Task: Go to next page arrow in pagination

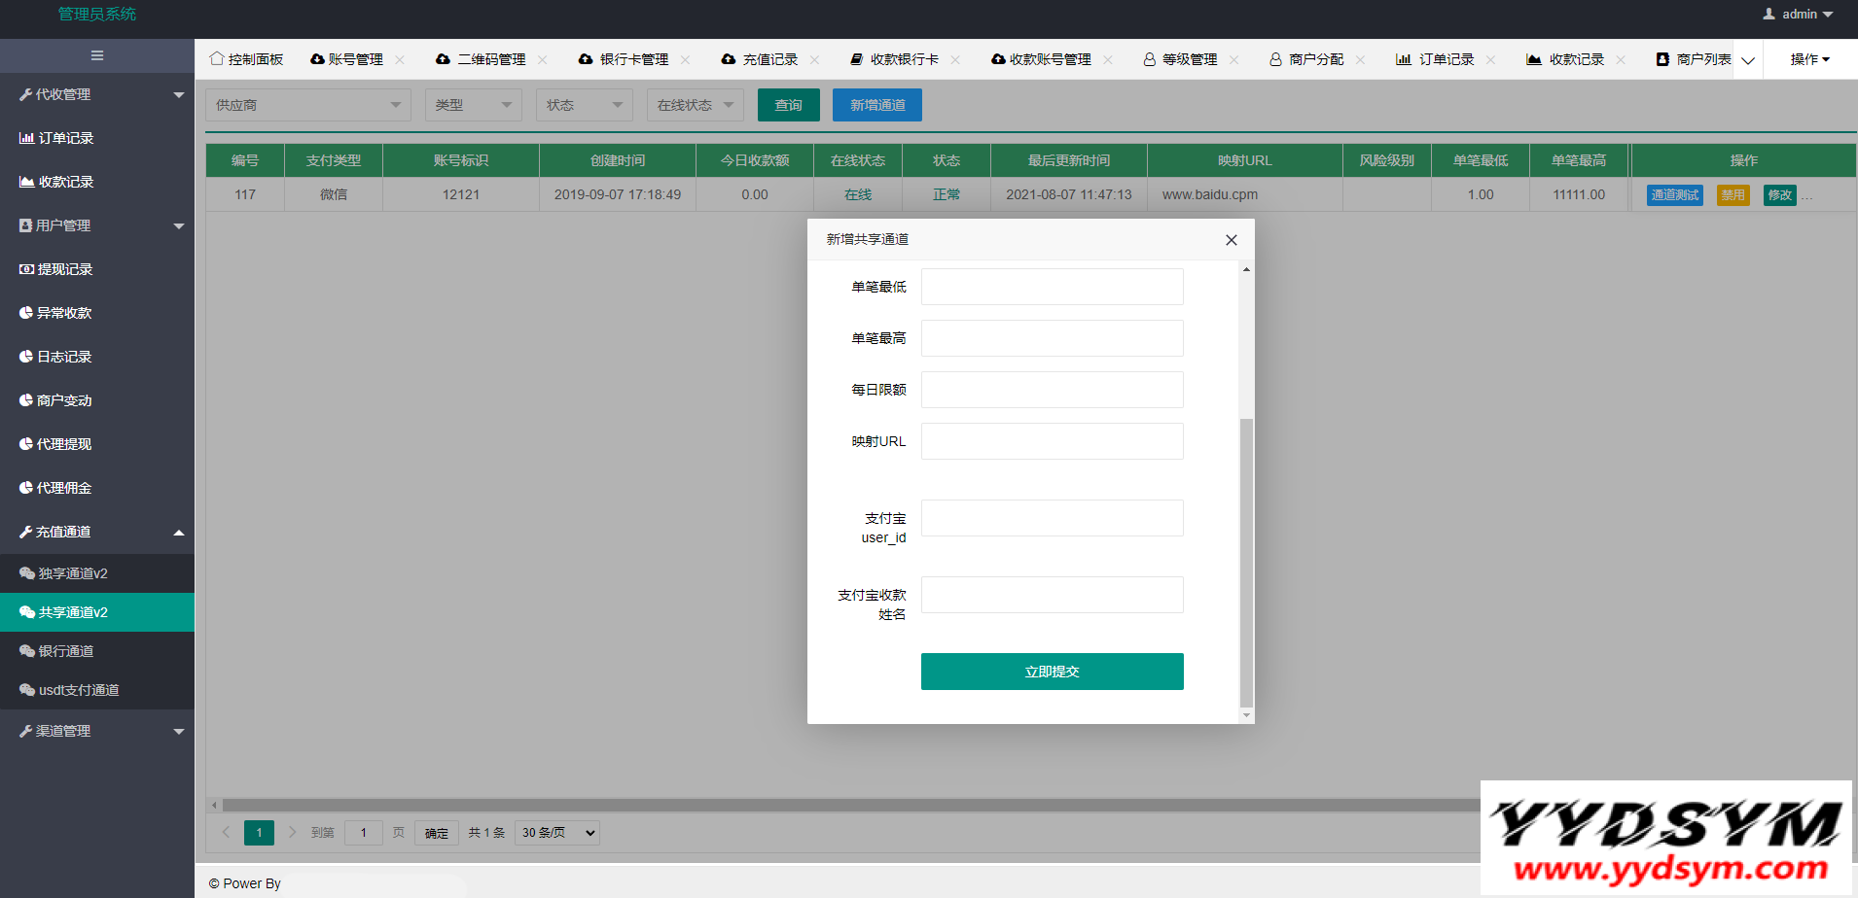Action: pos(292,832)
